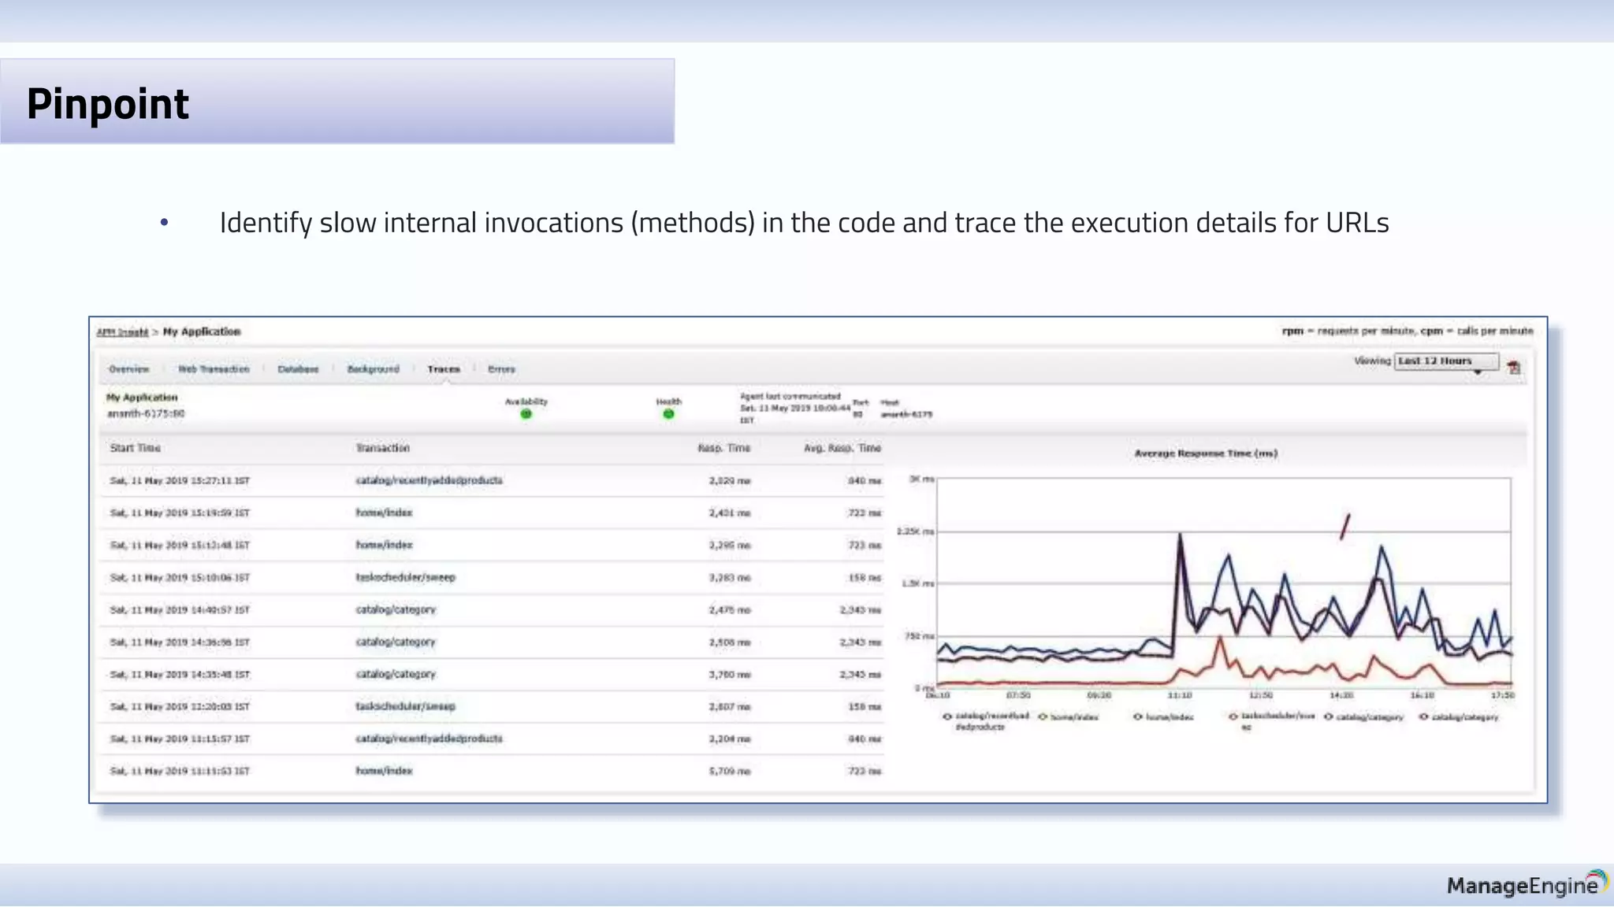This screenshot has height=907, width=1614.
Task: Click start time 'Sat, 11 May 2019 12:20:03 IST'
Action: (x=180, y=706)
